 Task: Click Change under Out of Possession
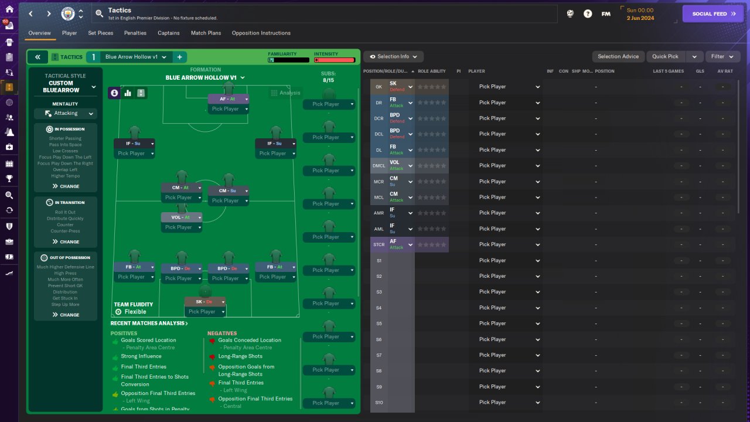pyautogui.click(x=65, y=315)
